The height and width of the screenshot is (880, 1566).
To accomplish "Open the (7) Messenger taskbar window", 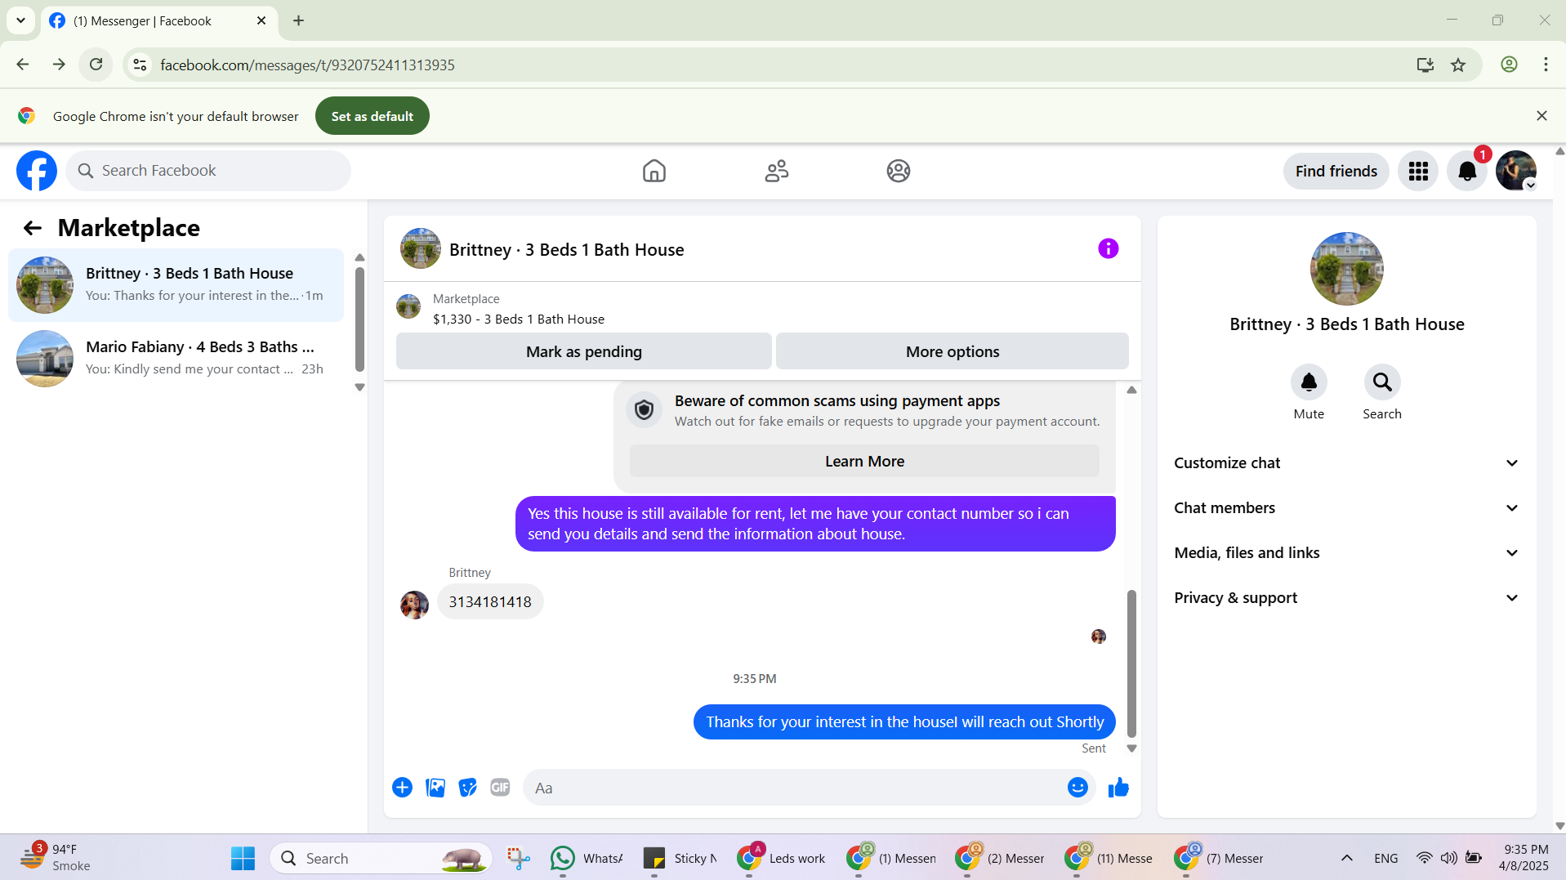I will tap(1219, 858).
